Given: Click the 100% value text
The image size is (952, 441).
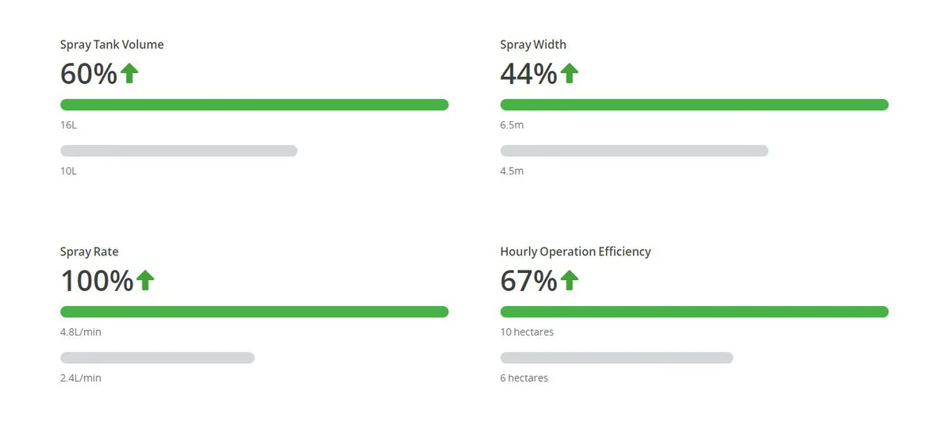Looking at the screenshot, I should pos(97,281).
